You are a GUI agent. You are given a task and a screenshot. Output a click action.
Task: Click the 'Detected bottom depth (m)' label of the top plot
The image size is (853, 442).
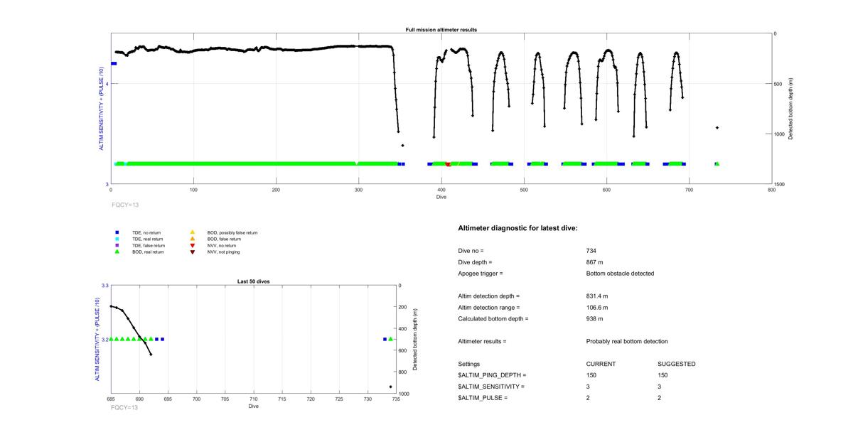tap(790, 109)
